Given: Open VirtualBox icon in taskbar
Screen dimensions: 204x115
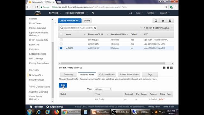Looking at the screenshot, I should [47, 112].
